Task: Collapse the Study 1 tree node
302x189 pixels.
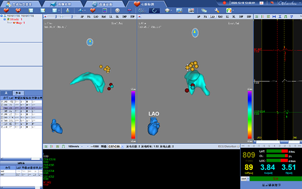Action: pos(5,19)
